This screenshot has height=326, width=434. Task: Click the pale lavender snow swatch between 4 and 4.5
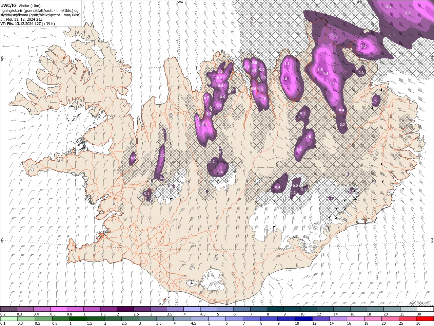pos(192,309)
